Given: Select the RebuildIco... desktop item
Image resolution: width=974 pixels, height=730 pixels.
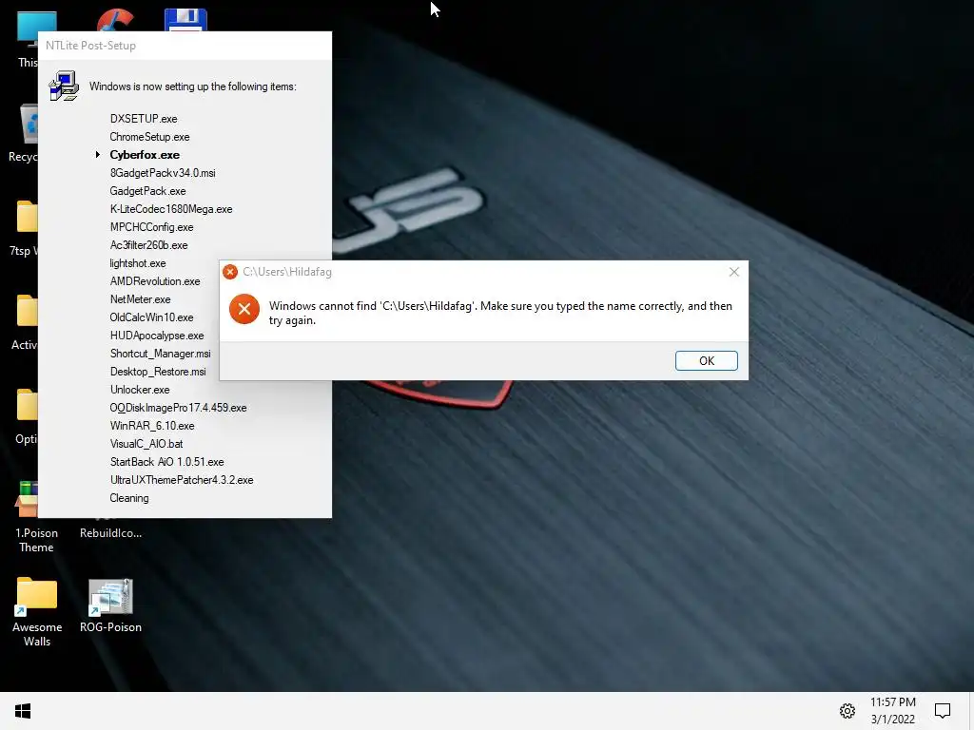Looking at the screenshot, I should (110, 532).
